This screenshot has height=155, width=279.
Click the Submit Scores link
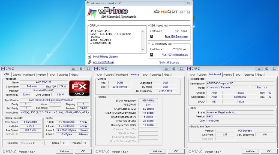click(169, 62)
